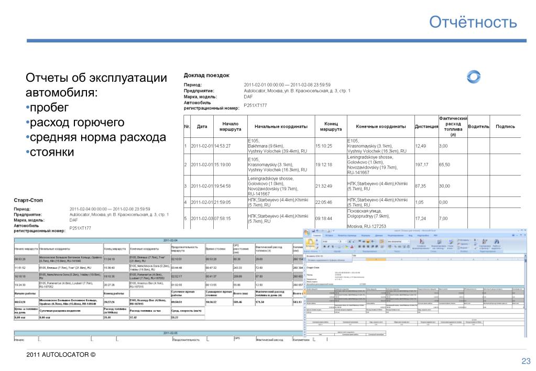
Task: Open the Insert cells dropdown in the ribbon
Action: 464,240
